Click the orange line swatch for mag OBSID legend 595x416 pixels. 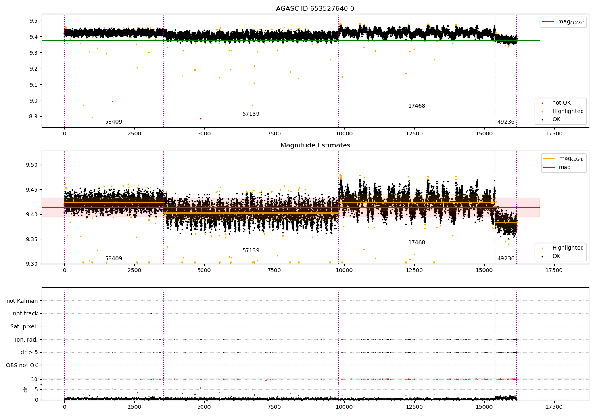tap(549, 158)
